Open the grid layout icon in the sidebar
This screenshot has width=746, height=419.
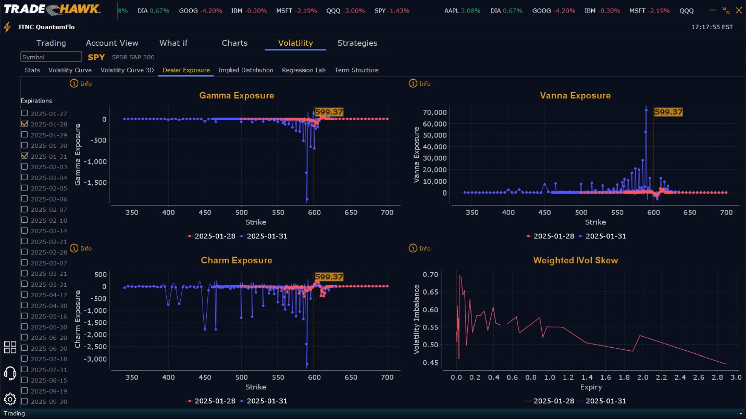click(x=10, y=347)
